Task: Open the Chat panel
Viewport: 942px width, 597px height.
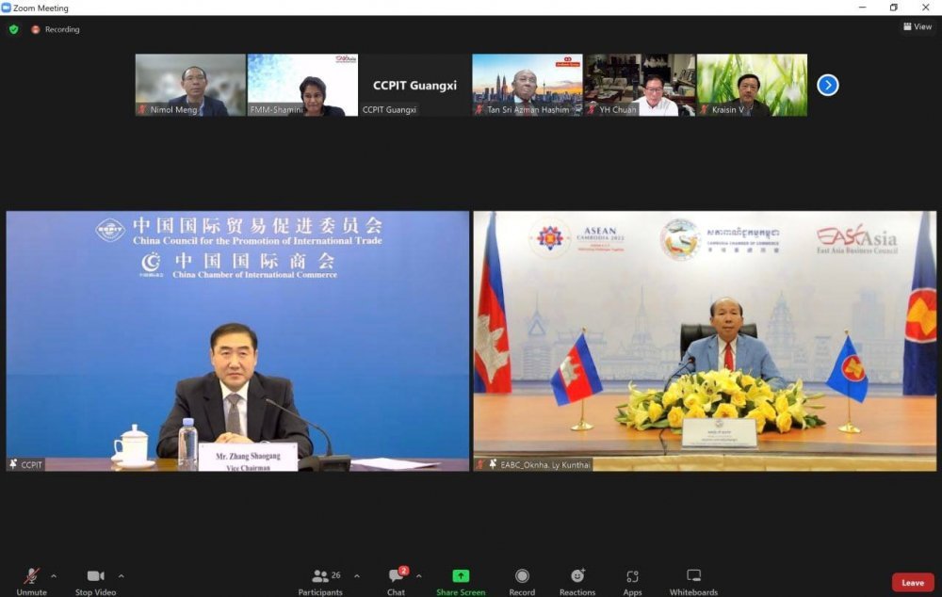Action: point(397,576)
